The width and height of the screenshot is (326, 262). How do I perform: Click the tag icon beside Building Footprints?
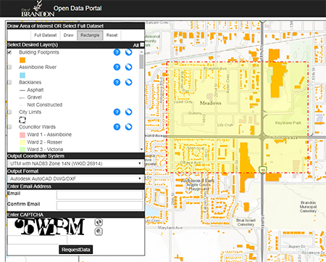tap(129, 52)
